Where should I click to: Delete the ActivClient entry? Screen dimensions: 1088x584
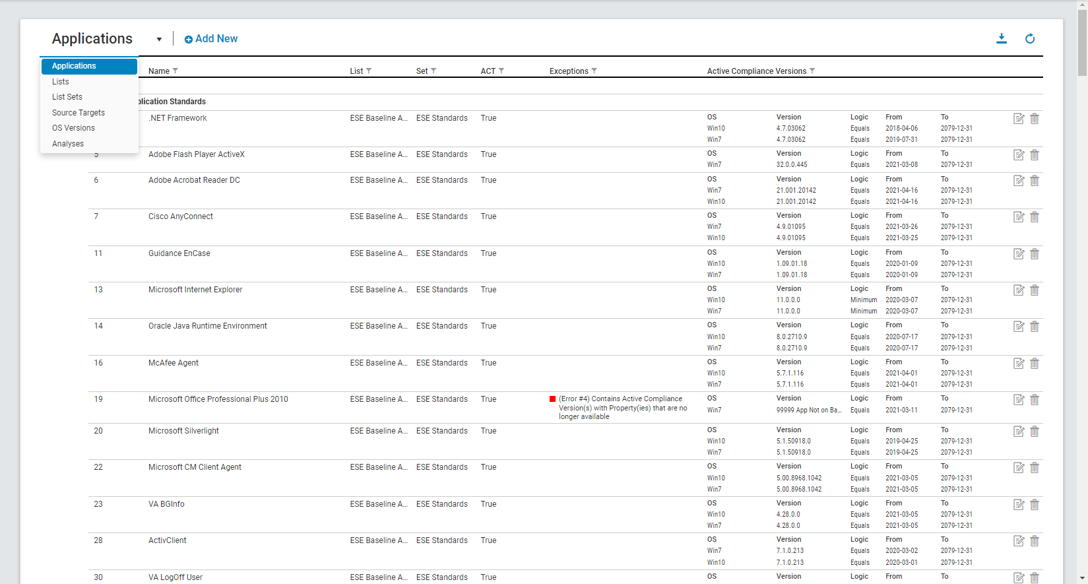[x=1035, y=541]
